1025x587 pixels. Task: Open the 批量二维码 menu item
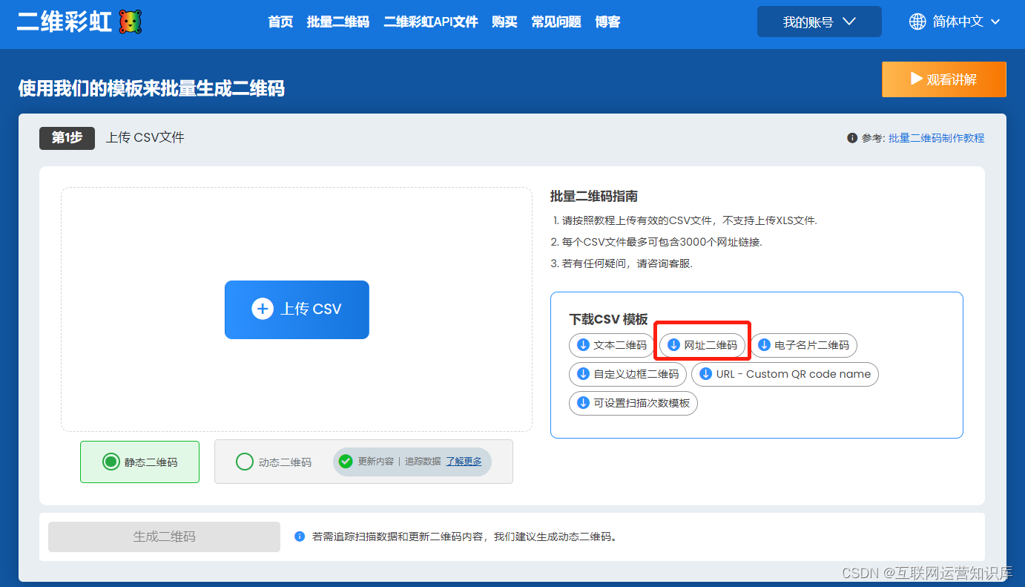338,22
